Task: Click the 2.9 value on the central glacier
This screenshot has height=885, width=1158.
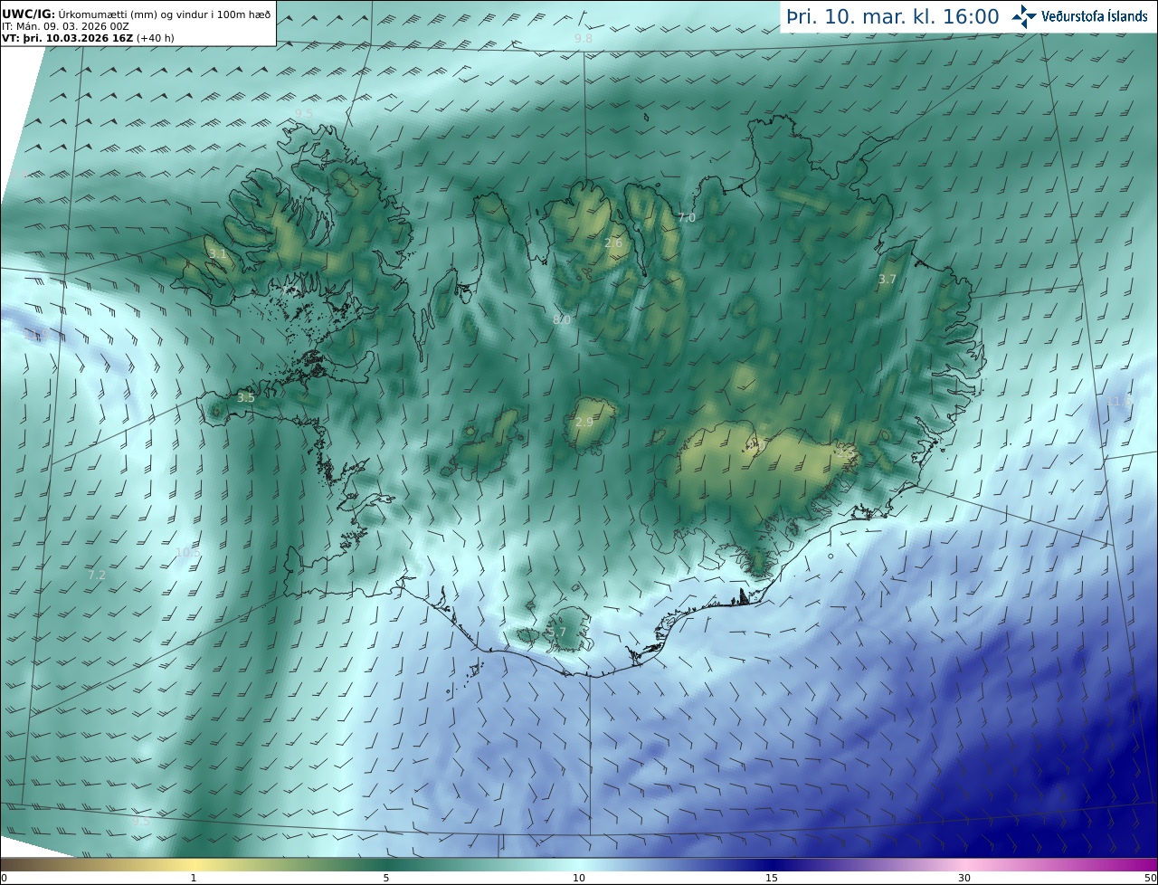Action: pos(584,423)
